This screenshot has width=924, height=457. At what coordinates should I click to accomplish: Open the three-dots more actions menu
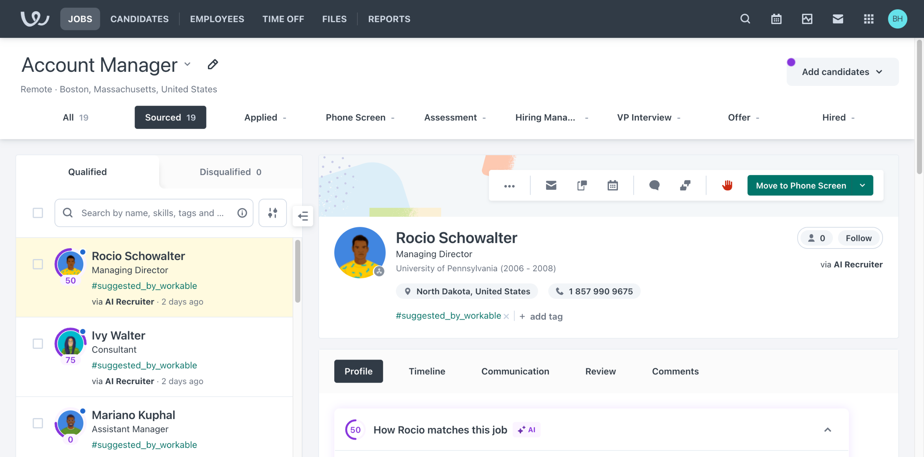tap(509, 186)
